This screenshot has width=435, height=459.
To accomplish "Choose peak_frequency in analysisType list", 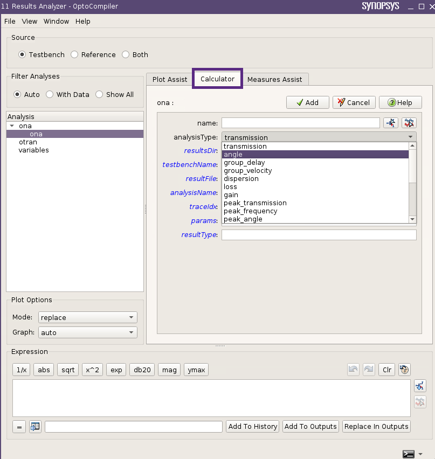I will [x=315, y=211].
